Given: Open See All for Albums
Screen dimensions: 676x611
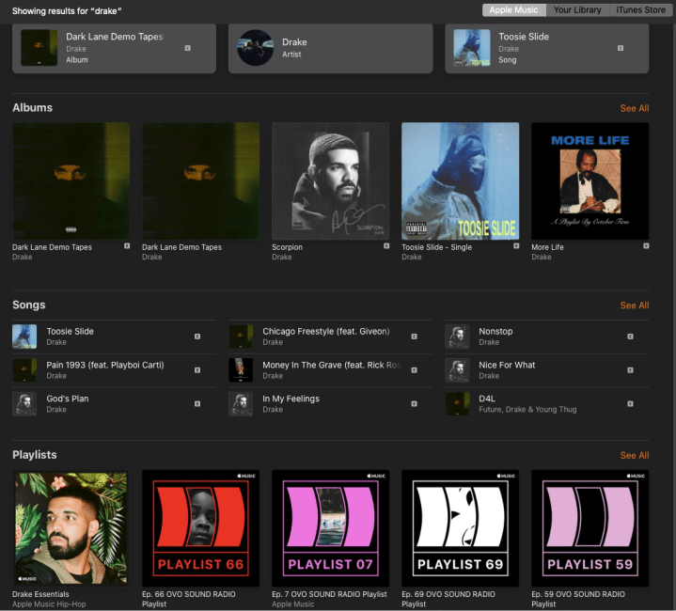Looking at the screenshot, I should pos(635,108).
